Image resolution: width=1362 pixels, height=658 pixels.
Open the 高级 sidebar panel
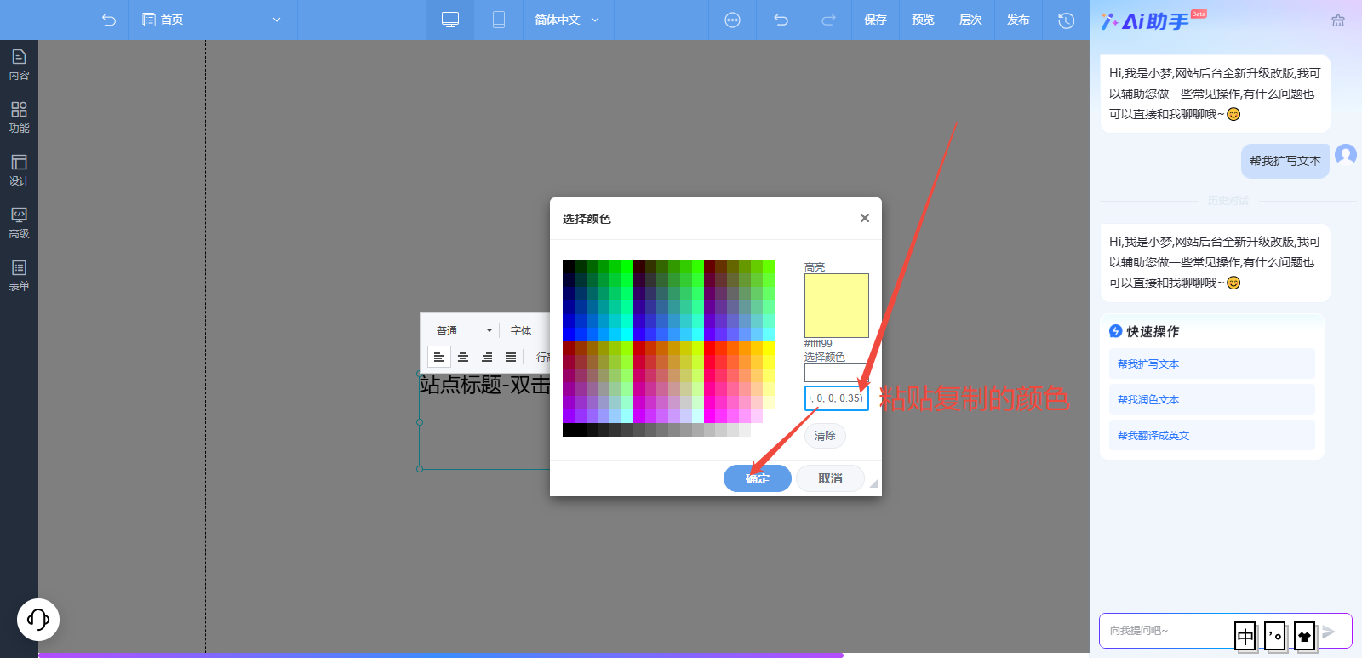(x=19, y=223)
